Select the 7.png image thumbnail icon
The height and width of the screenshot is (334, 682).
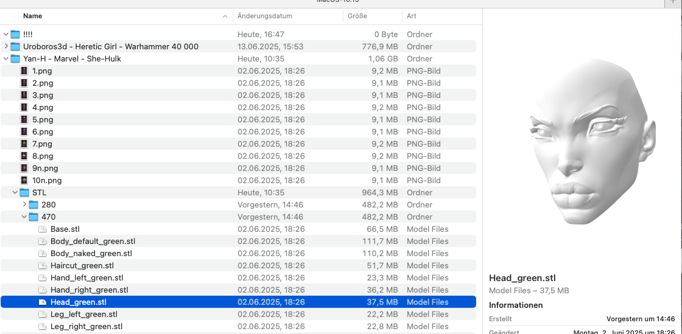[24, 144]
